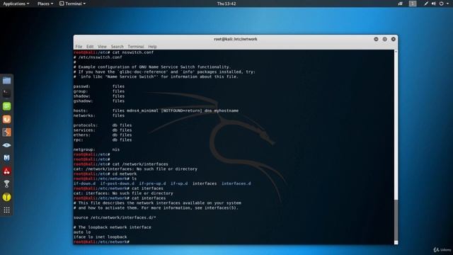Click '# The loopback network interface' comment
Screen dimensions: 453x255
pos(113,227)
